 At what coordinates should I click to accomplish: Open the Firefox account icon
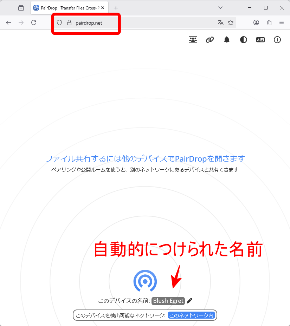point(256,22)
